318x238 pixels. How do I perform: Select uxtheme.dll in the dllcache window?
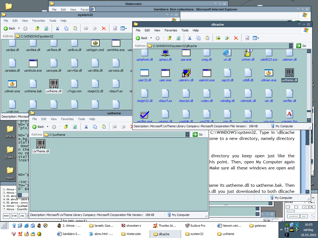point(289,75)
